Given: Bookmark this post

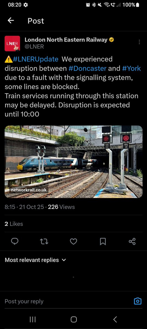Looking at the screenshot, I should tap(103, 241).
